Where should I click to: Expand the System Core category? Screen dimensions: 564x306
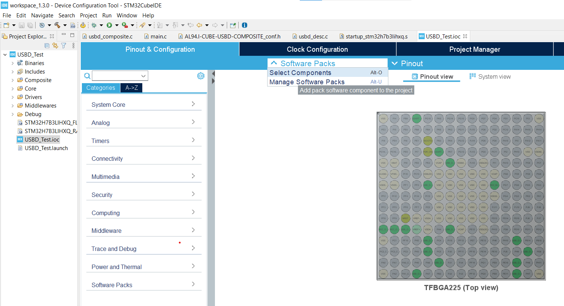[x=144, y=104]
